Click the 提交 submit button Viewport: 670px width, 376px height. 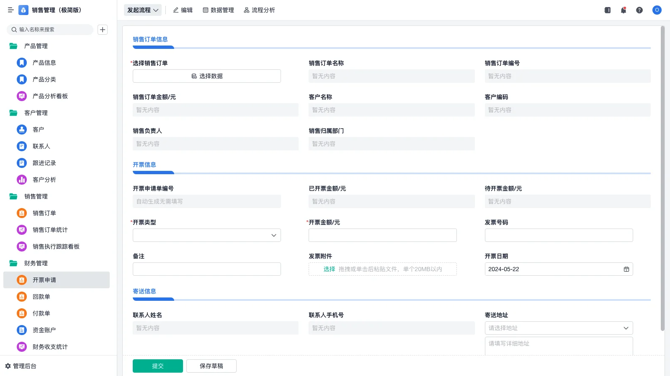(157, 366)
